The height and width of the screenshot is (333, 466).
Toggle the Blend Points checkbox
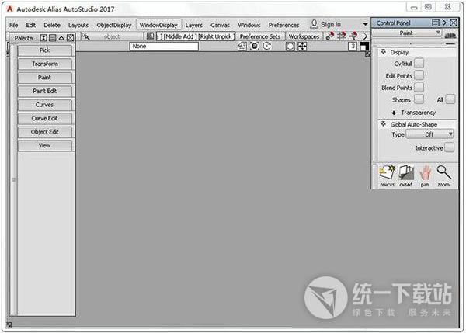pos(419,88)
